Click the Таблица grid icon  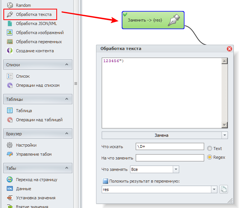pyautogui.click(x=10, y=111)
